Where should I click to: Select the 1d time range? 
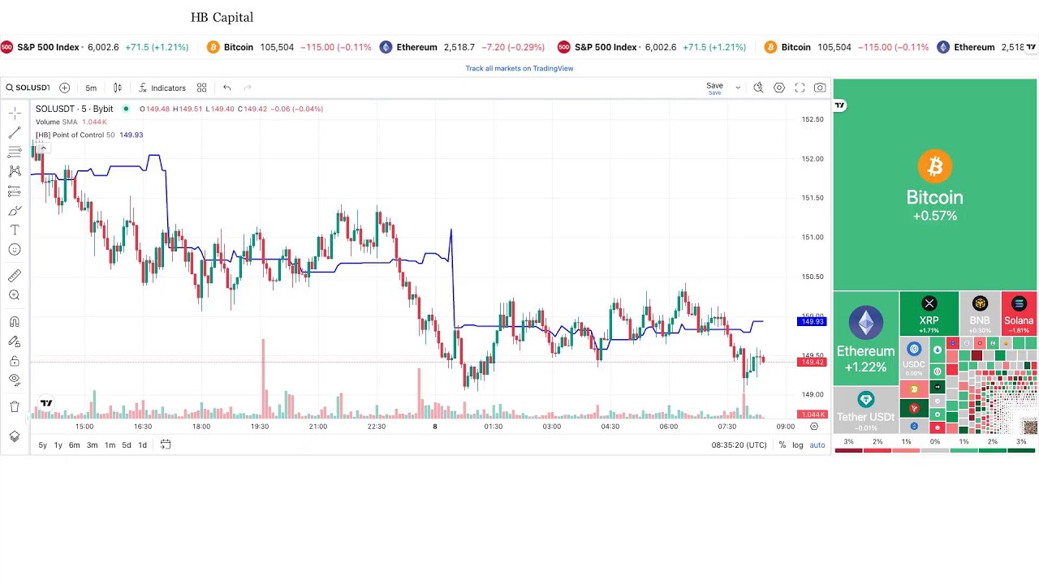tap(143, 444)
